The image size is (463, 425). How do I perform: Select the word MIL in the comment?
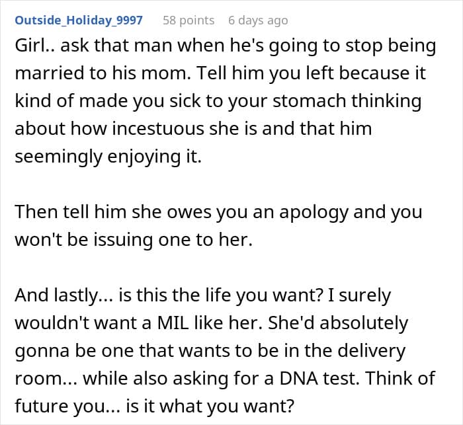[173, 323]
